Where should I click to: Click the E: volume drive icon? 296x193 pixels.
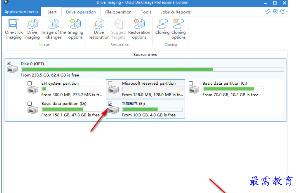pyautogui.click(x=113, y=110)
